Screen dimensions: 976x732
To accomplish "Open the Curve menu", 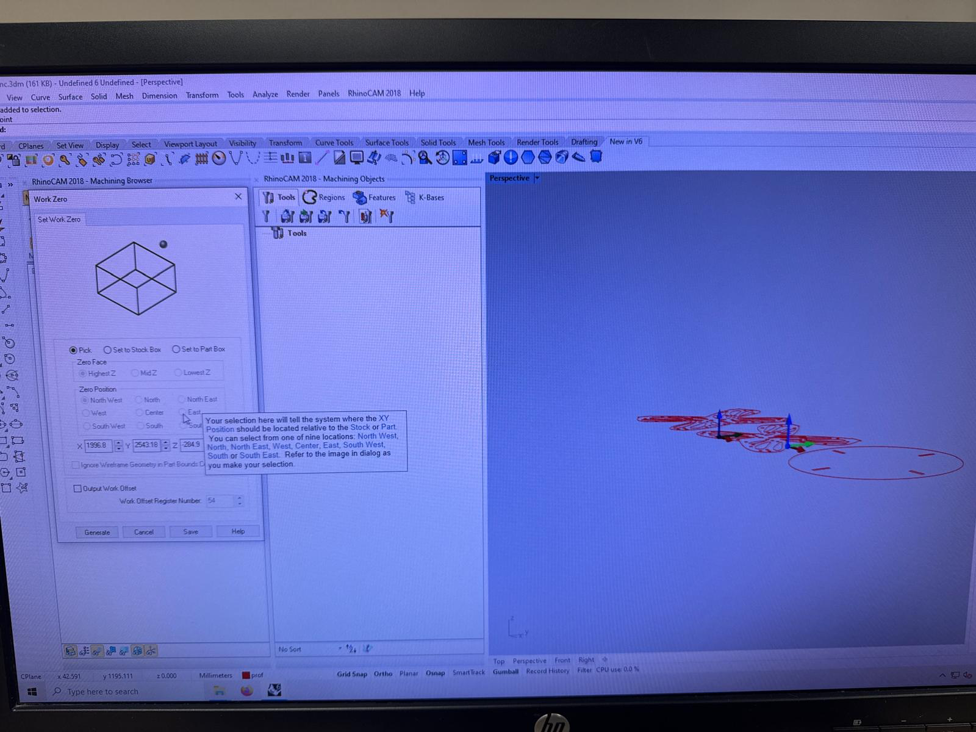I will 40,97.
